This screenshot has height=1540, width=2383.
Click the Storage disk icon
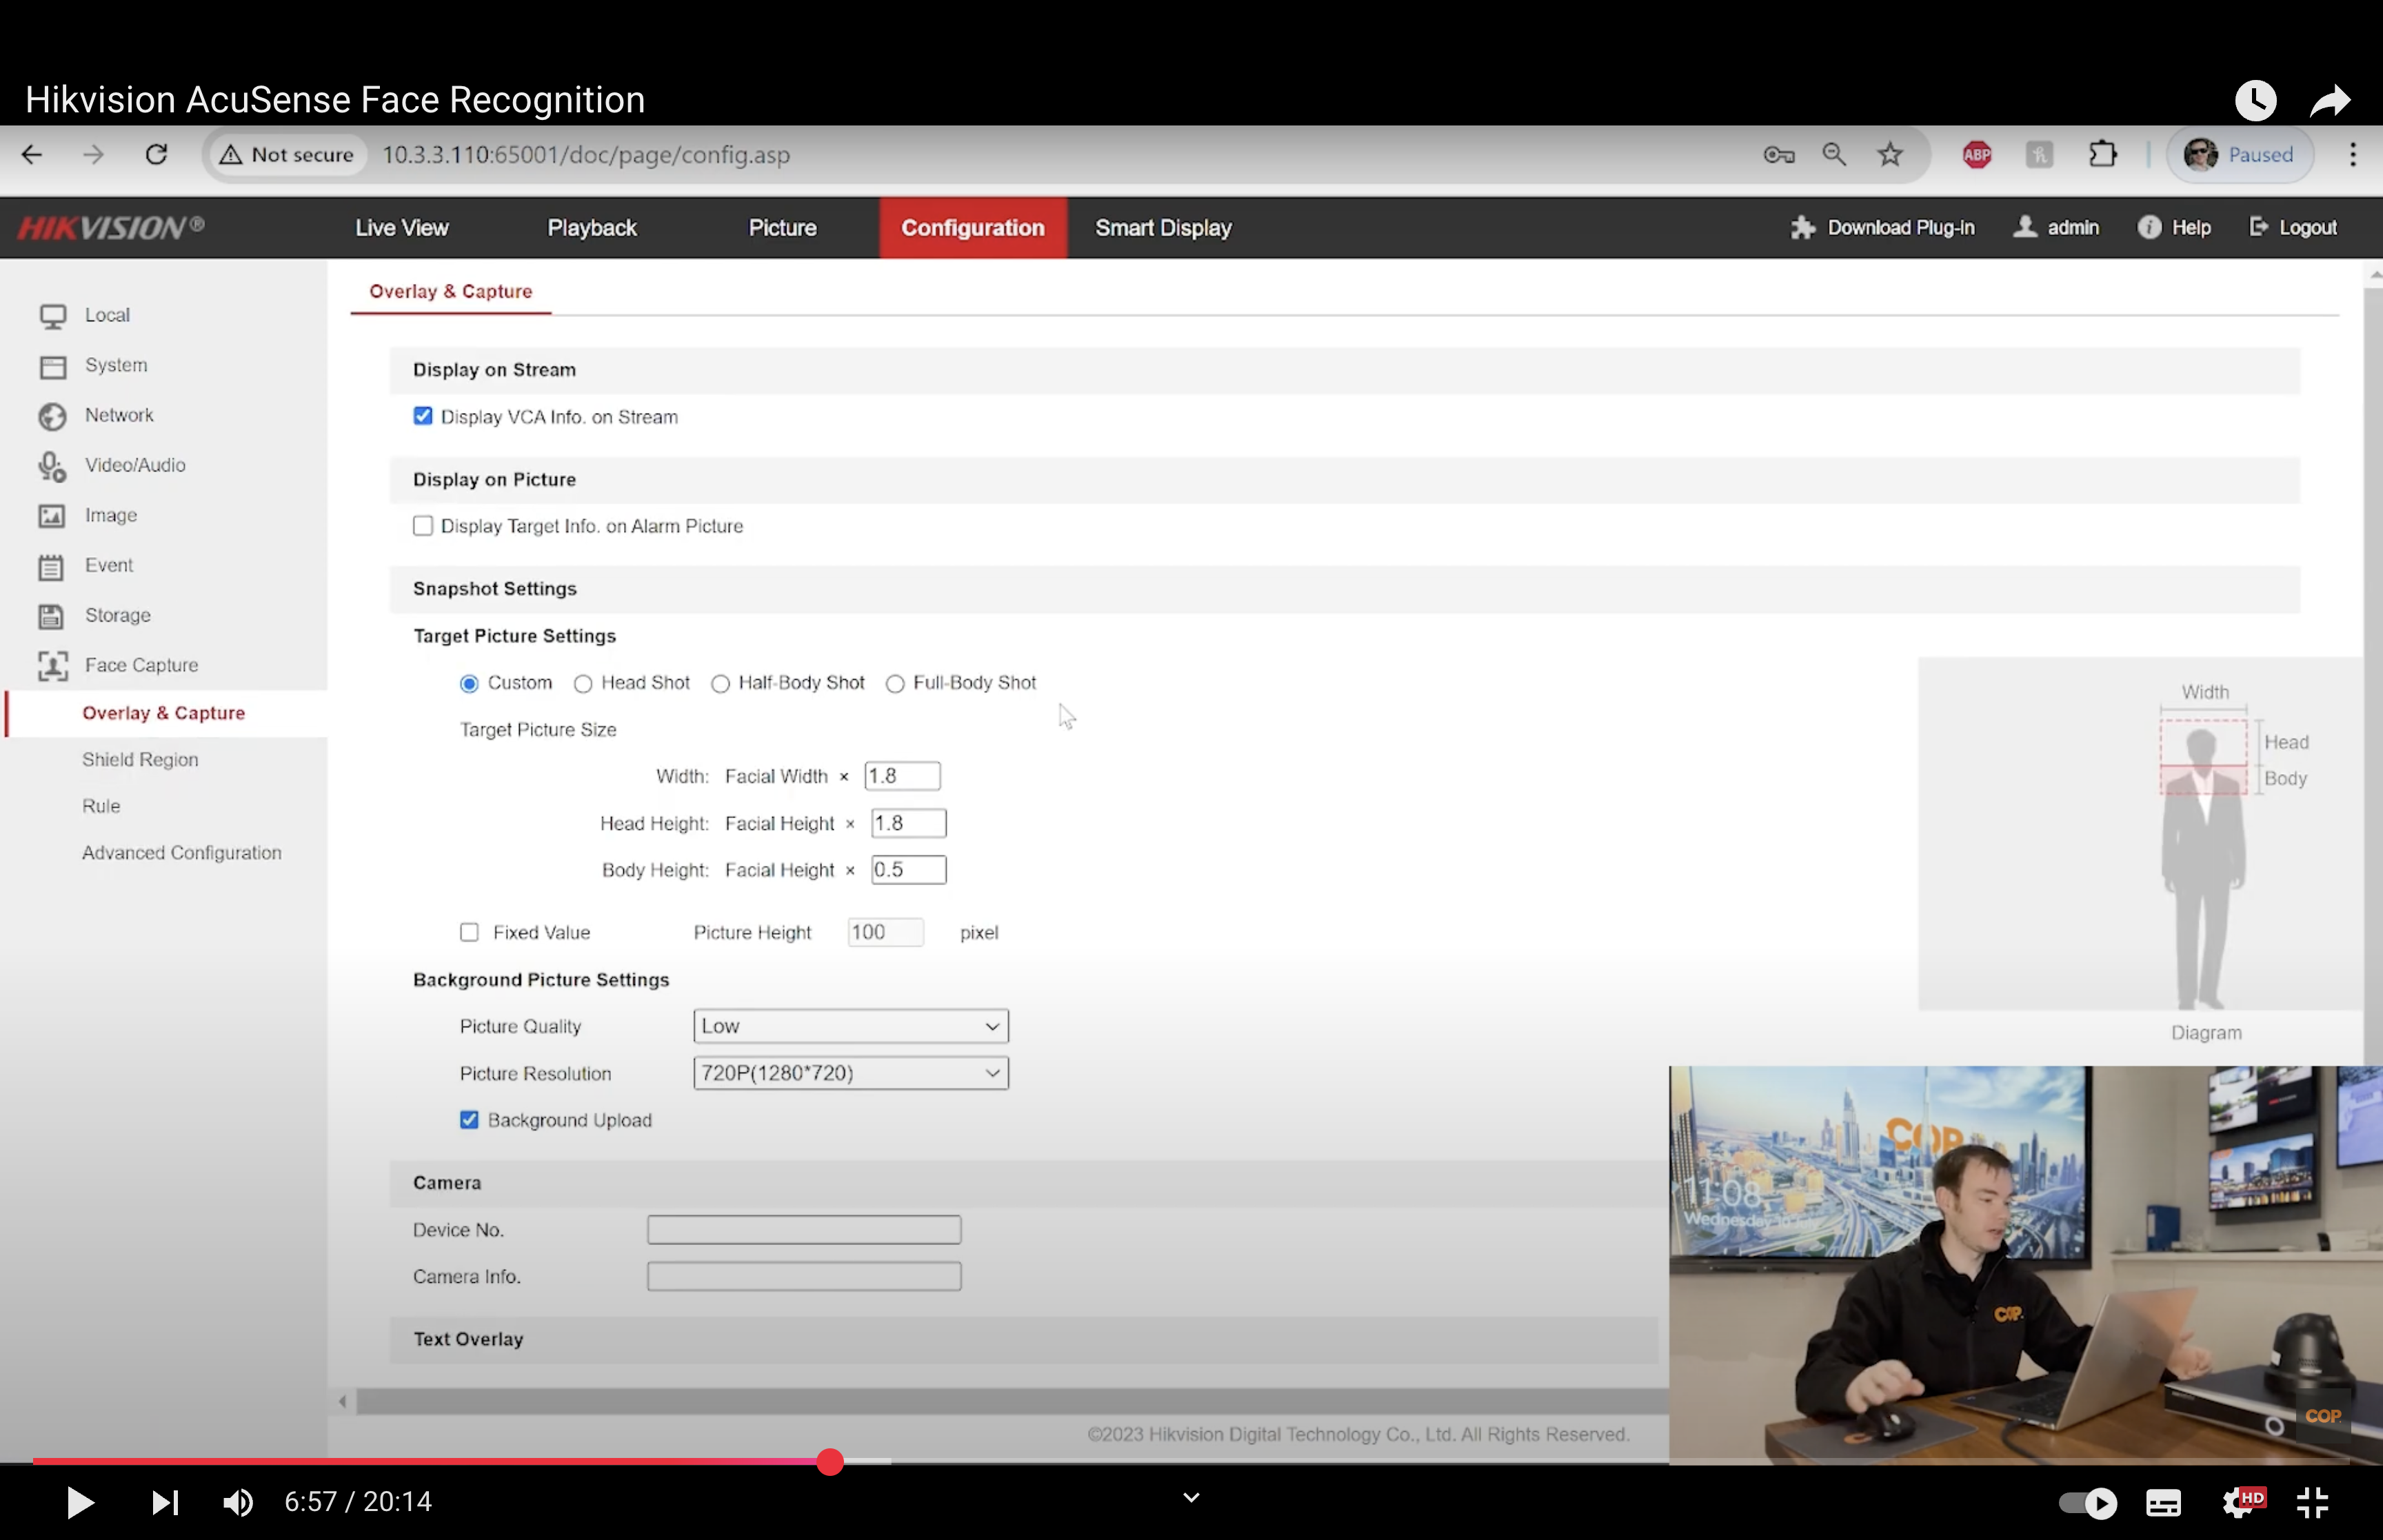(52, 616)
